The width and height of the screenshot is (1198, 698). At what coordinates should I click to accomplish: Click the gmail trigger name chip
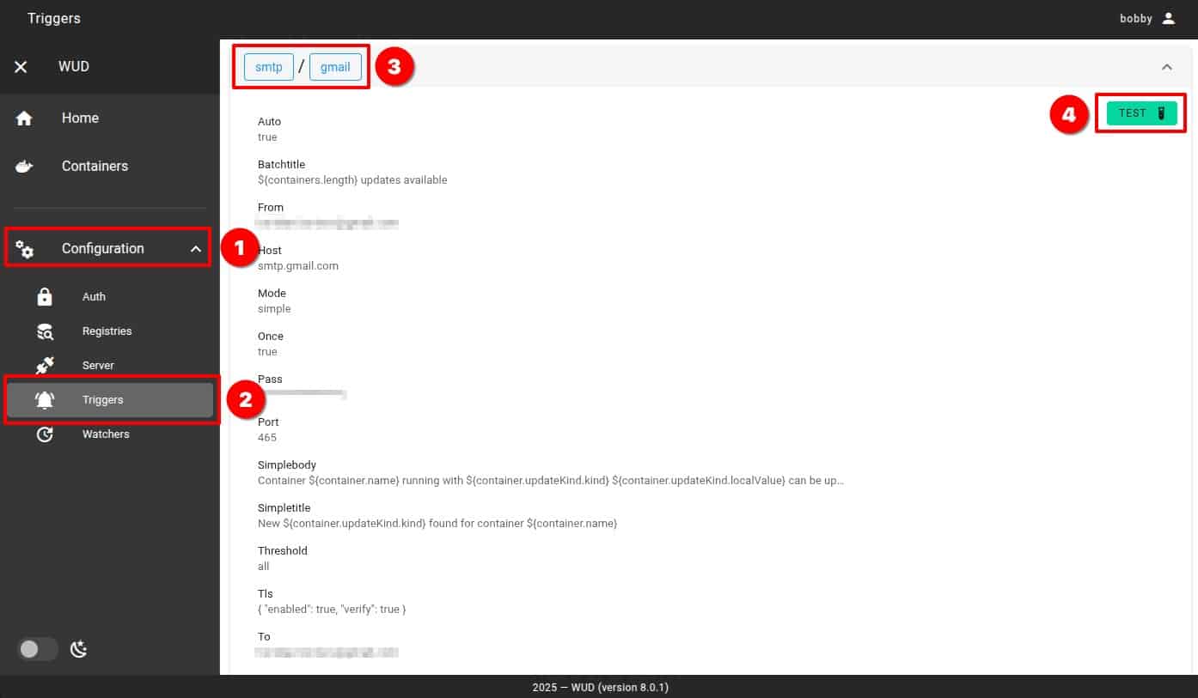tap(335, 67)
